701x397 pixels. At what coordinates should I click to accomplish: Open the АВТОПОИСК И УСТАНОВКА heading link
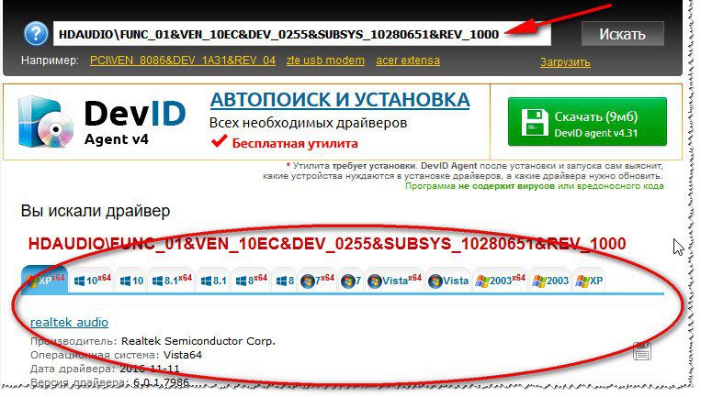[x=340, y=99]
